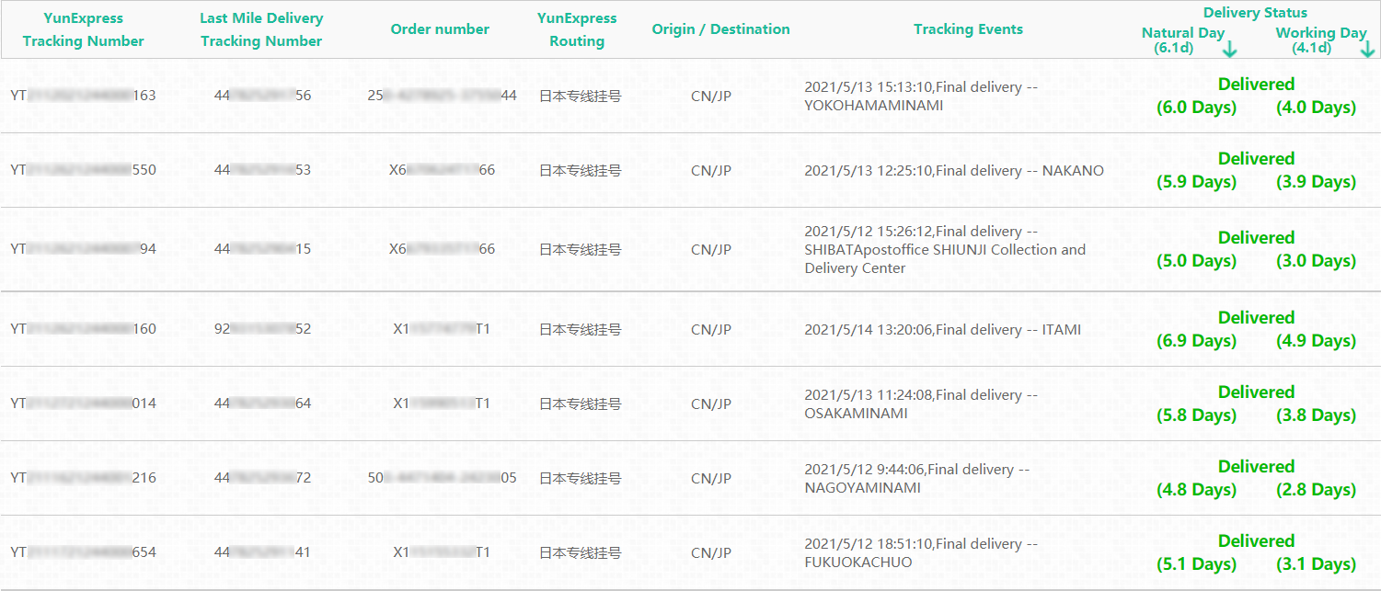Image resolution: width=1381 pixels, height=591 pixels.
Task: Select the YunExpress Tracking Number column header
Action: pyautogui.click(x=83, y=29)
